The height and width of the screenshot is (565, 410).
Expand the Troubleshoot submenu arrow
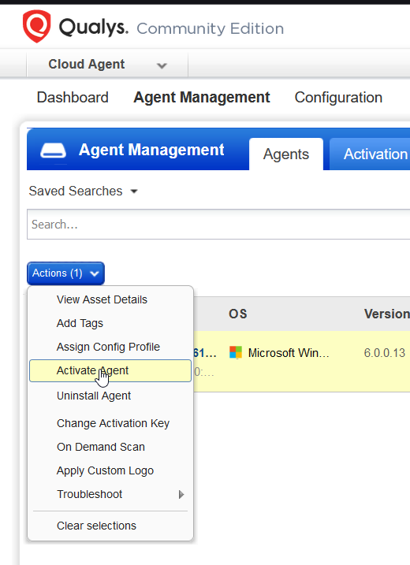click(181, 494)
